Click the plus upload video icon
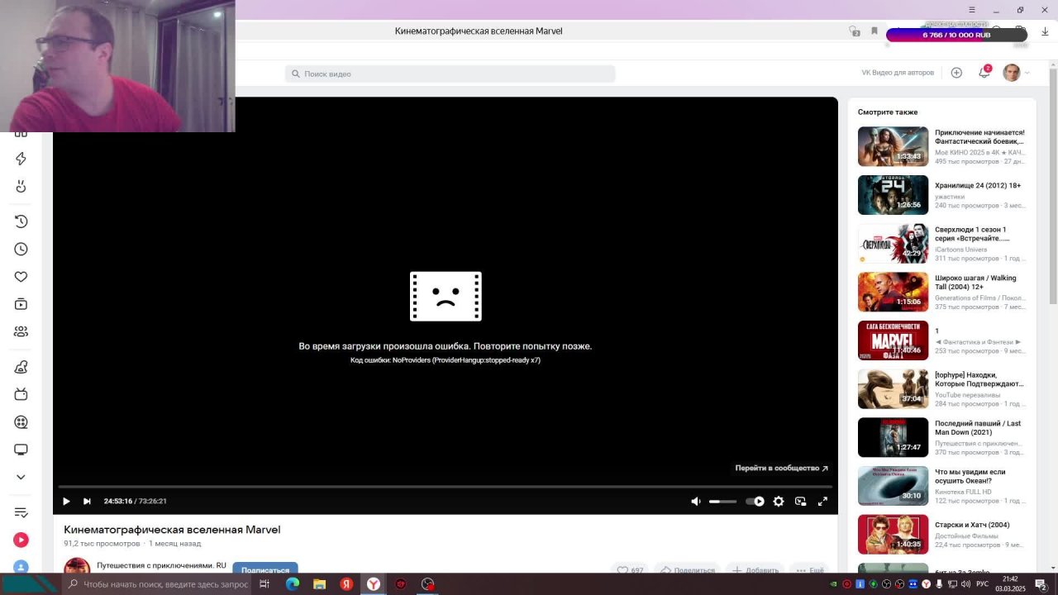 [956, 73]
